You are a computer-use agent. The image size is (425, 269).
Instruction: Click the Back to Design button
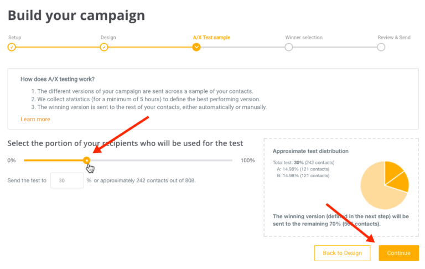click(x=343, y=253)
